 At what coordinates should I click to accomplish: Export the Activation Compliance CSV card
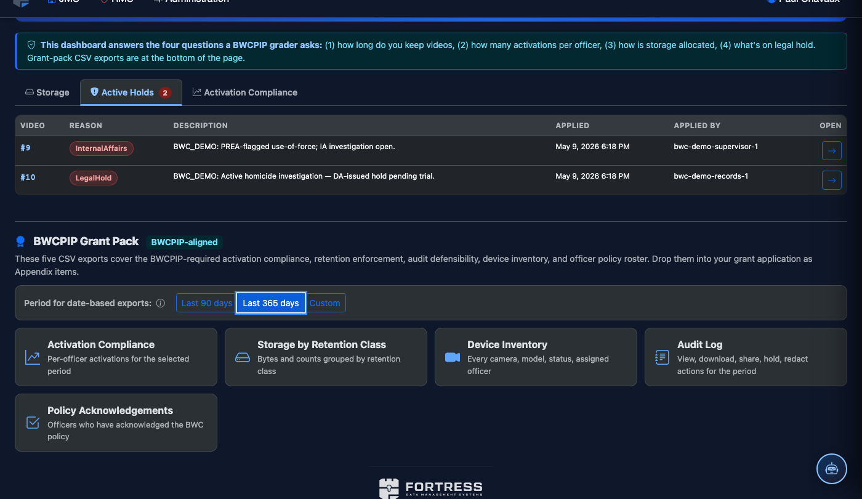click(x=116, y=357)
